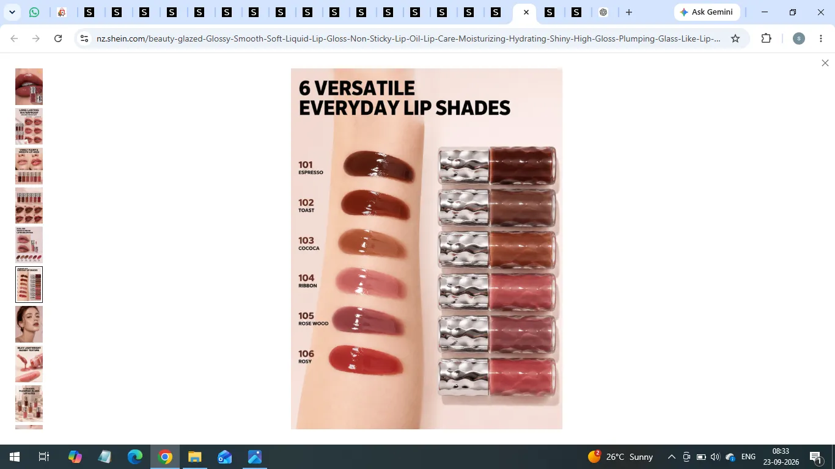Select the Visibly Plump lips thumbnail
This screenshot has width=835, height=469.
point(29,166)
